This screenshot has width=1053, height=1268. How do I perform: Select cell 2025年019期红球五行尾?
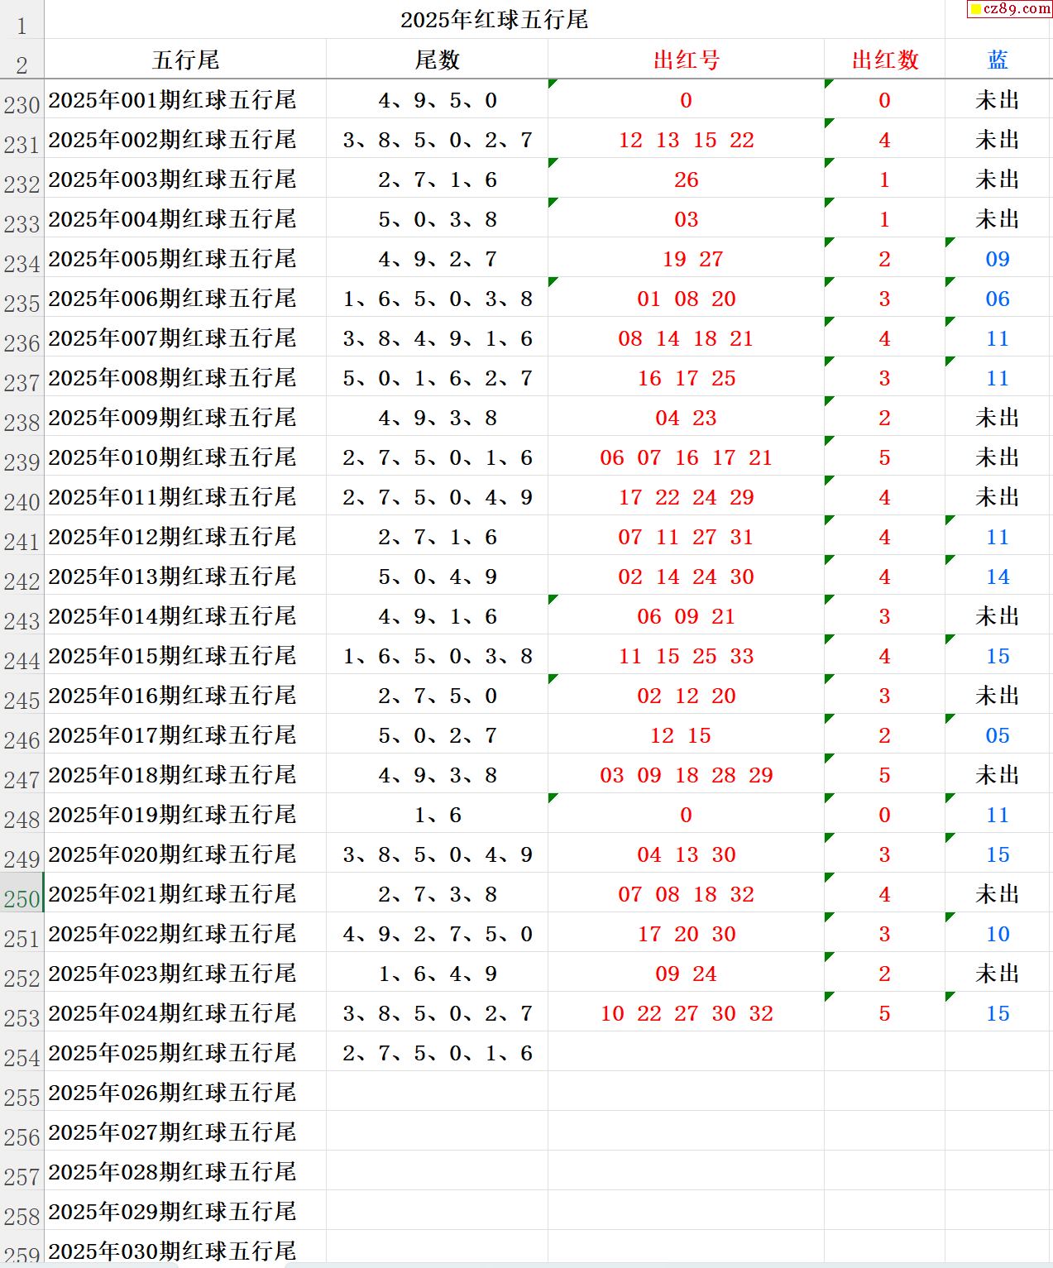click(185, 814)
